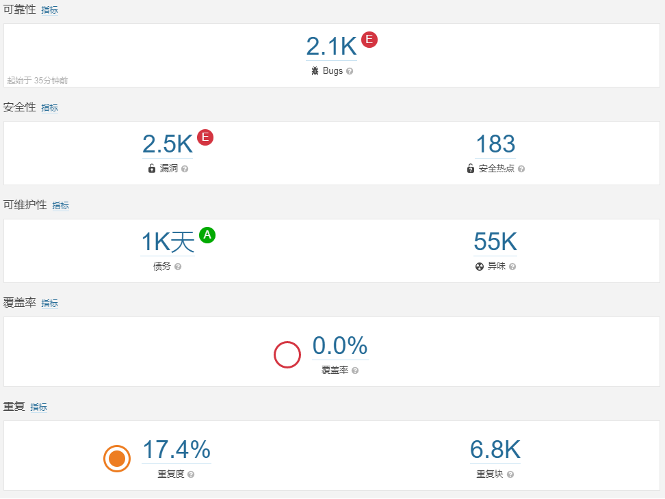
Task: Open the 指标 link beside 可维护性
Action: point(61,205)
